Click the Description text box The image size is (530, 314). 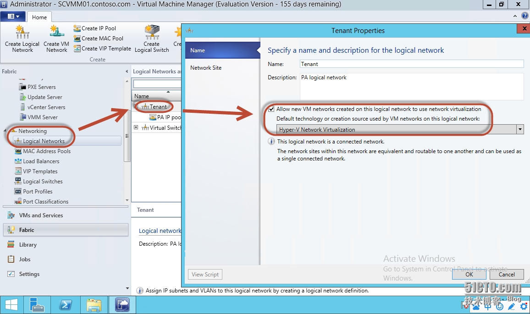pos(412,86)
